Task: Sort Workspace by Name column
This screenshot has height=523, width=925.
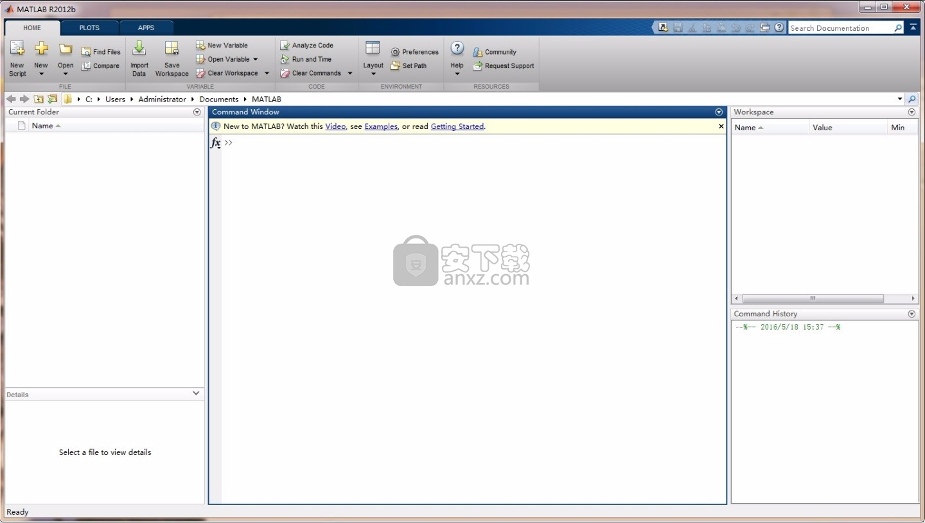Action: pos(770,127)
